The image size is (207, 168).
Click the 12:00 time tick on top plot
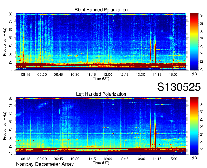tap(108, 75)
